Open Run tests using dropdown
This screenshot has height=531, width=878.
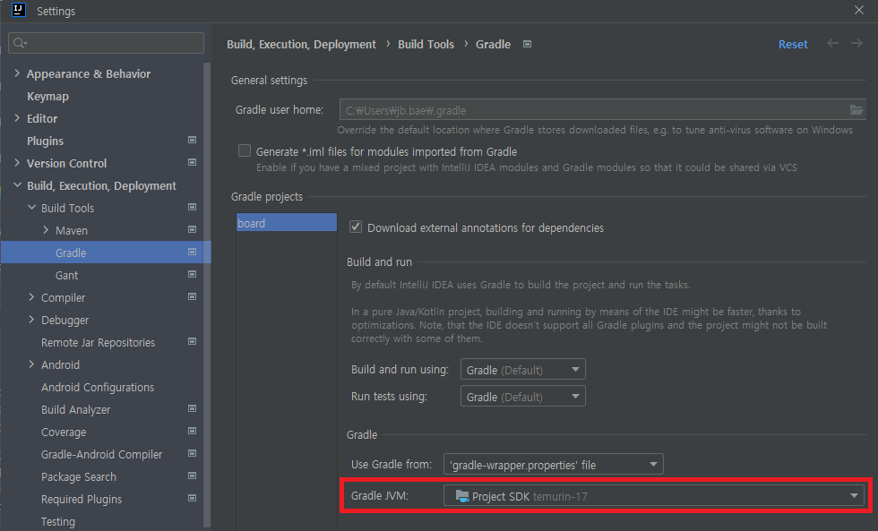click(523, 396)
